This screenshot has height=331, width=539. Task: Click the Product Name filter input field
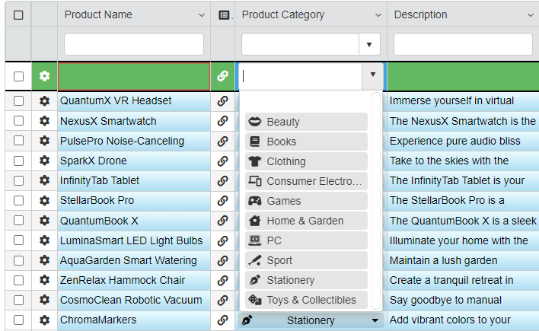click(x=134, y=44)
